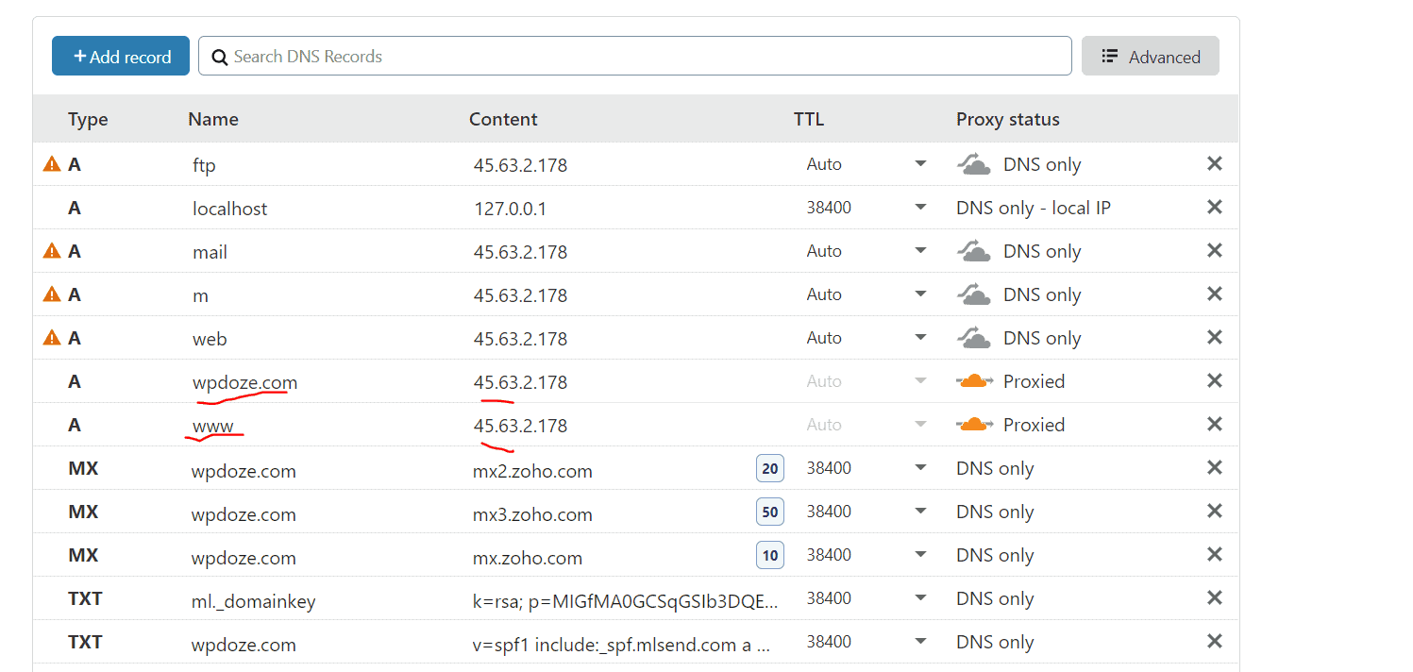Click the warning icon on the web record row
The height and width of the screenshot is (672, 1413).
(x=52, y=337)
